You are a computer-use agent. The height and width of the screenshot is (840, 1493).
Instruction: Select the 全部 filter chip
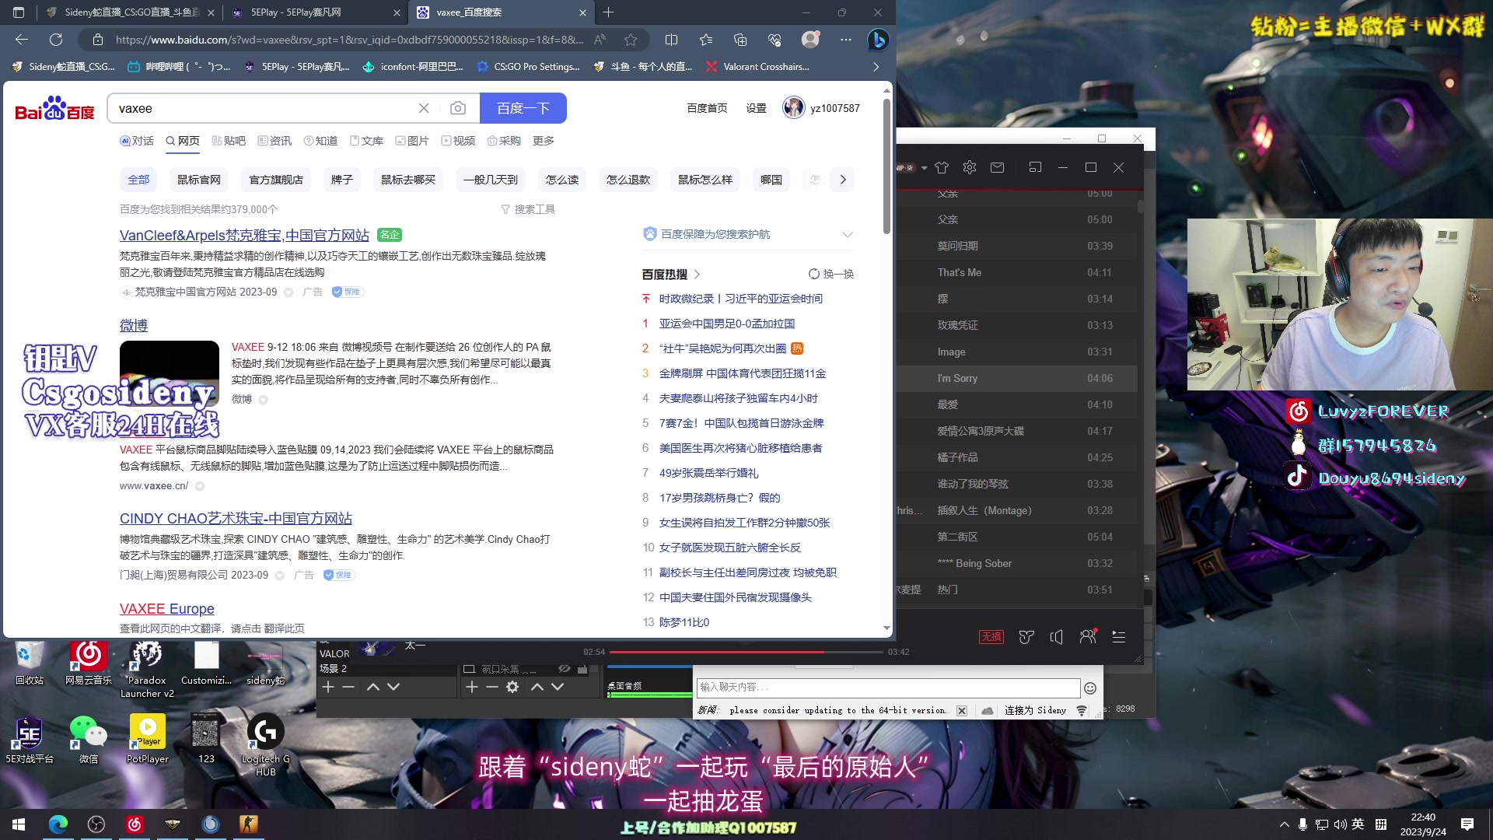point(138,180)
